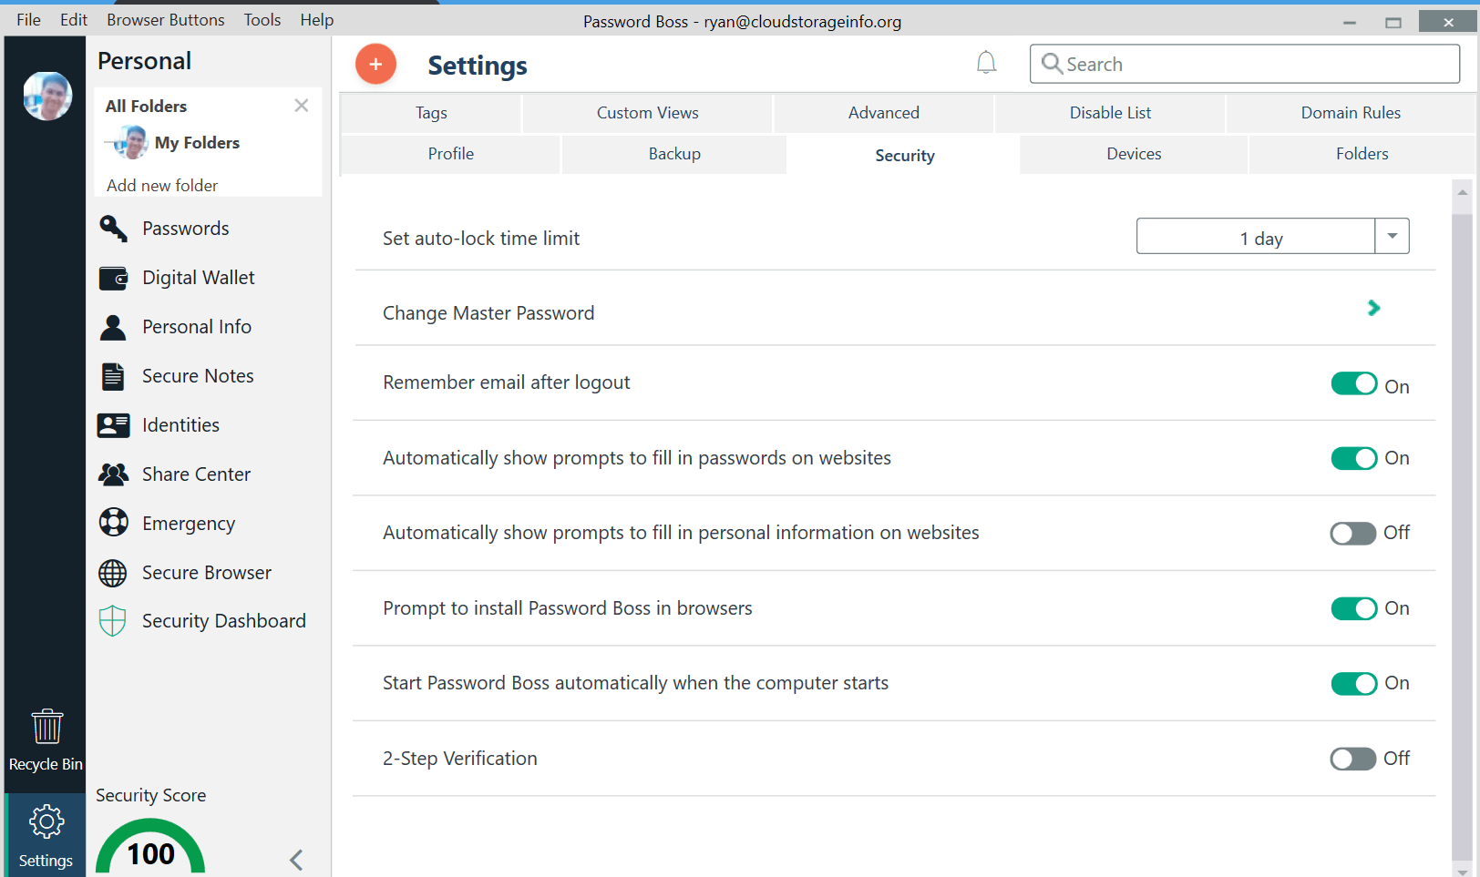Disable Prompt to install Password Boss in browsers
The width and height of the screenshot is (1480, 877).
pyautogui.click(x=1354, y=608)
